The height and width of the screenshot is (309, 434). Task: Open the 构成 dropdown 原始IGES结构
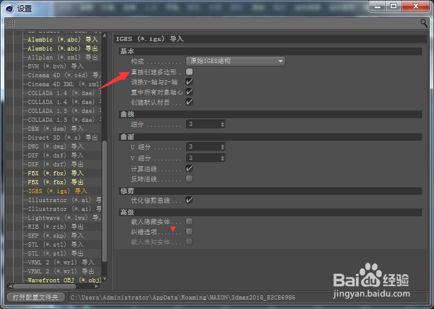(235, 61)
